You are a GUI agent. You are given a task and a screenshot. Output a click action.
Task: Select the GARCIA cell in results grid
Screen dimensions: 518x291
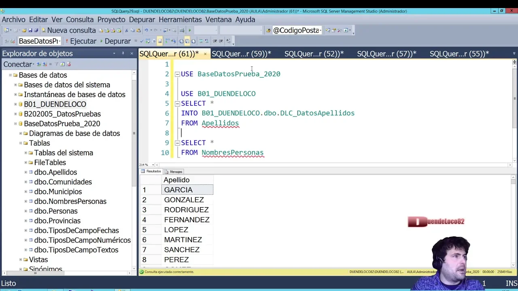pos(187,190)
